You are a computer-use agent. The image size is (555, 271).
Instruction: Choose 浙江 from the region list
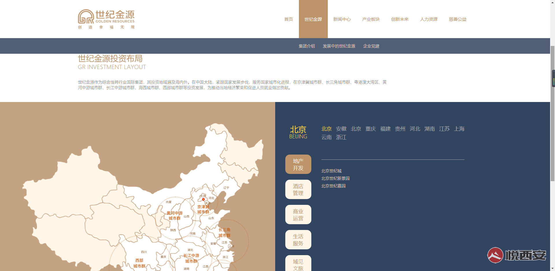[341, 137]
